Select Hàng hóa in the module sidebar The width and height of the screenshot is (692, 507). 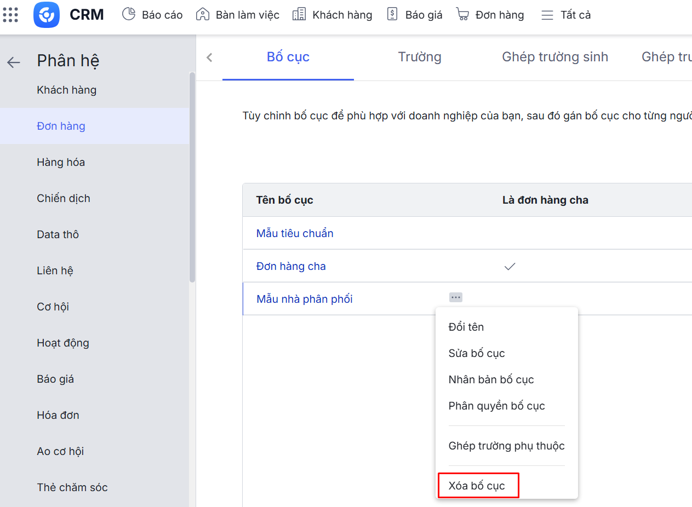(61, 162)
